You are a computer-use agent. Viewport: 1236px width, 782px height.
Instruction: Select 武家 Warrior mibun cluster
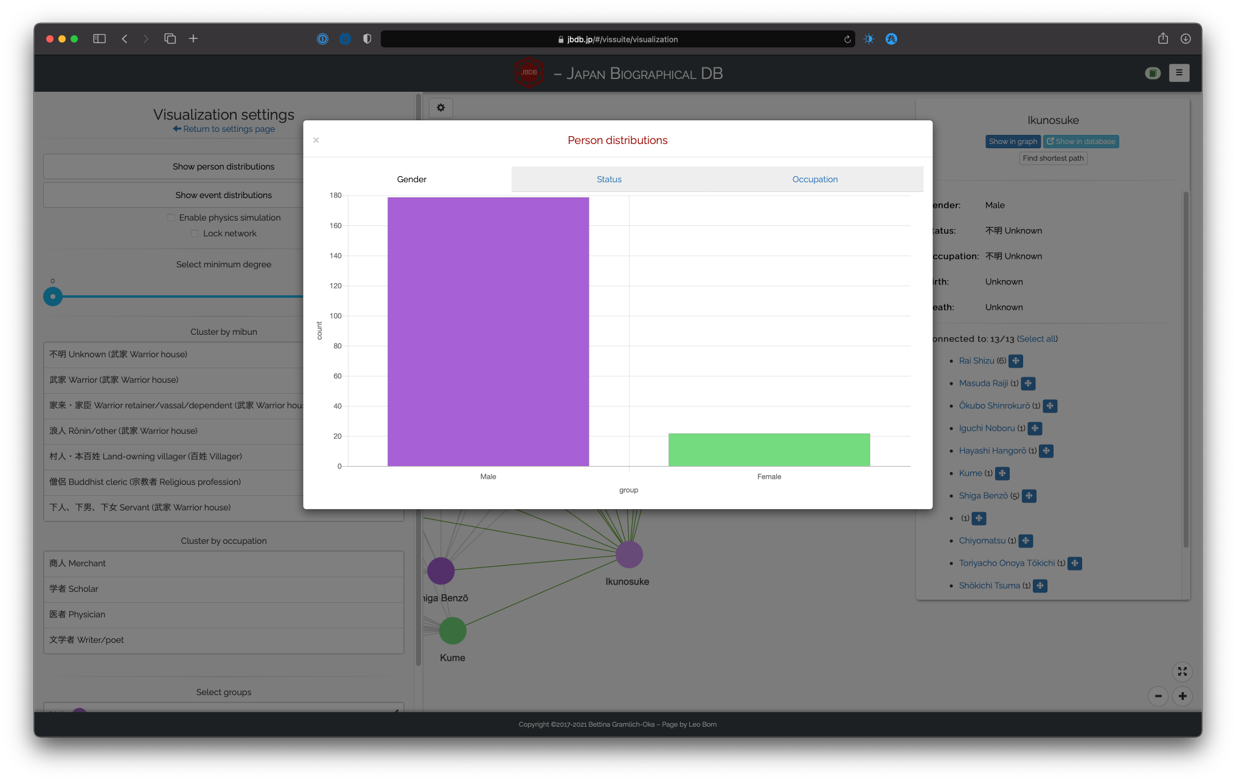[x=223, y=380]
